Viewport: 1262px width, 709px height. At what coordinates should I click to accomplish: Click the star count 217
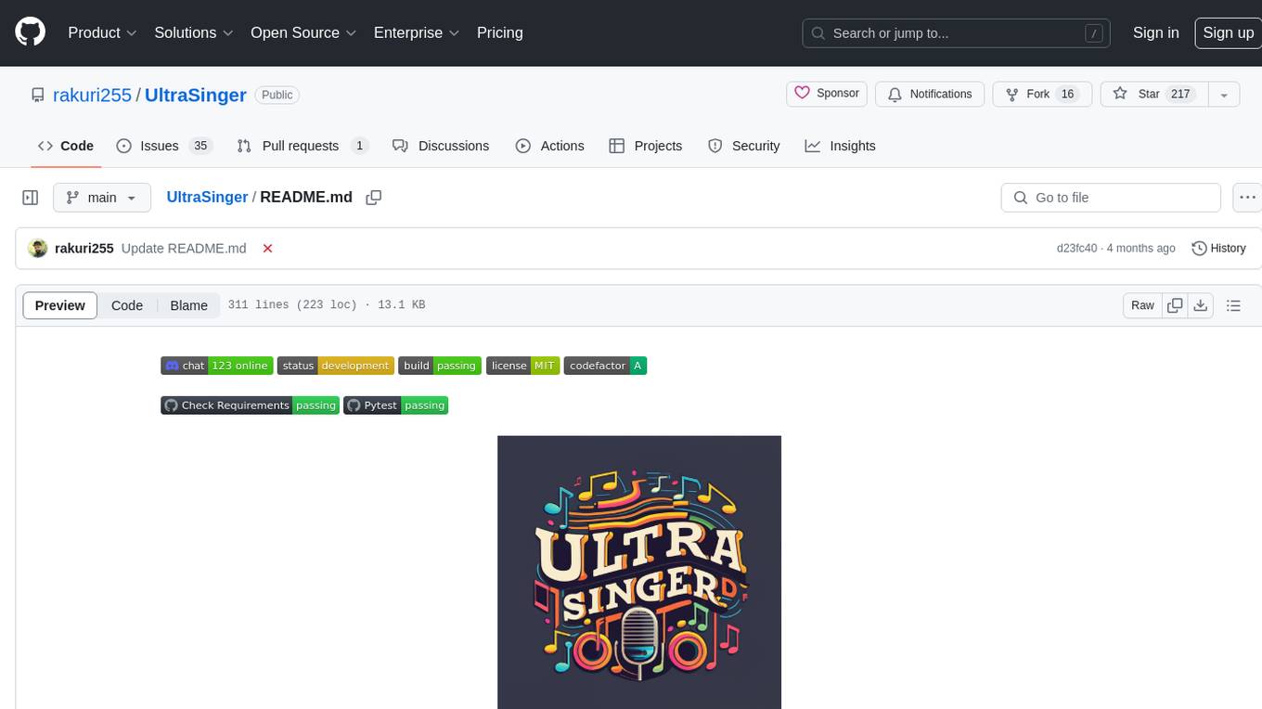point(1180,94)
